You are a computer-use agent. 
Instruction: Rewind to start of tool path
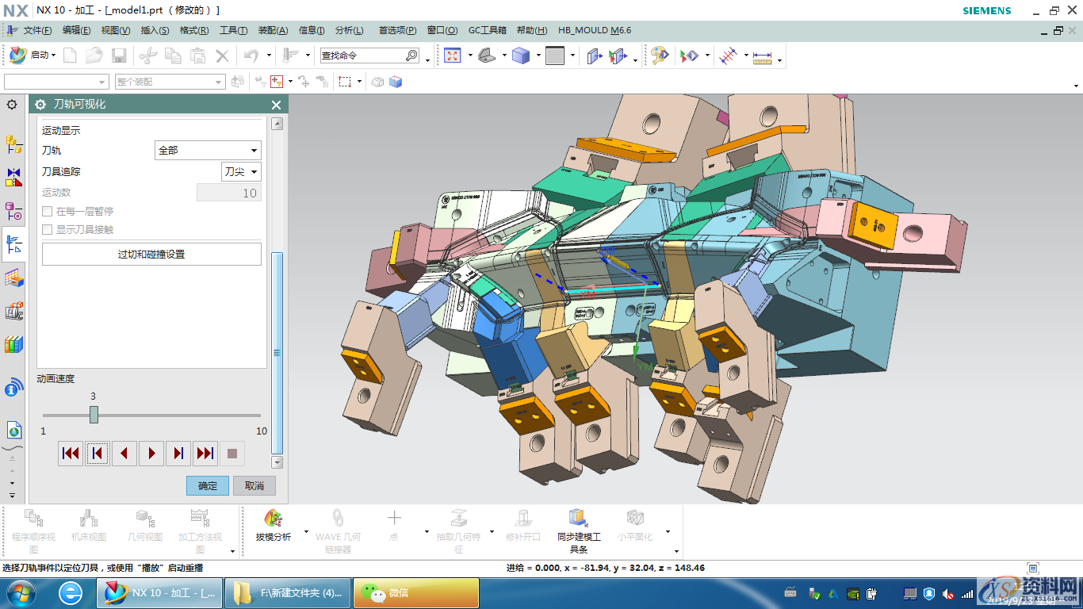tap(71, 454)
